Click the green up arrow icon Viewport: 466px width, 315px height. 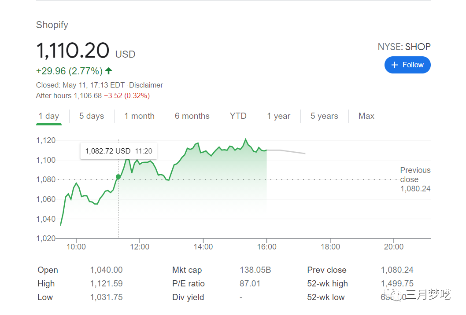pos(109,71)
